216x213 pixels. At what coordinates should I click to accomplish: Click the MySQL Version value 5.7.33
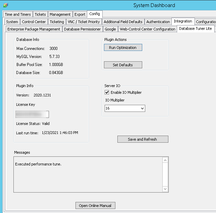point(54,57)
